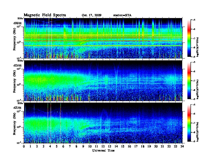Click the "1" tick on the time axis
Screen dimensions: 217x168
[30, 146]
